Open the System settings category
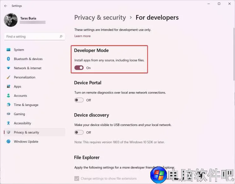 [34, 50]
